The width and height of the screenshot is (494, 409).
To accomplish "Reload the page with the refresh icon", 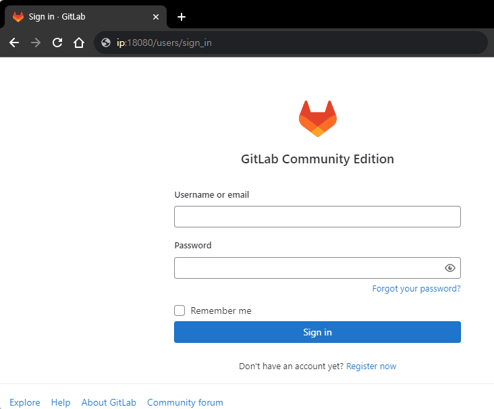I will [57, 43].
